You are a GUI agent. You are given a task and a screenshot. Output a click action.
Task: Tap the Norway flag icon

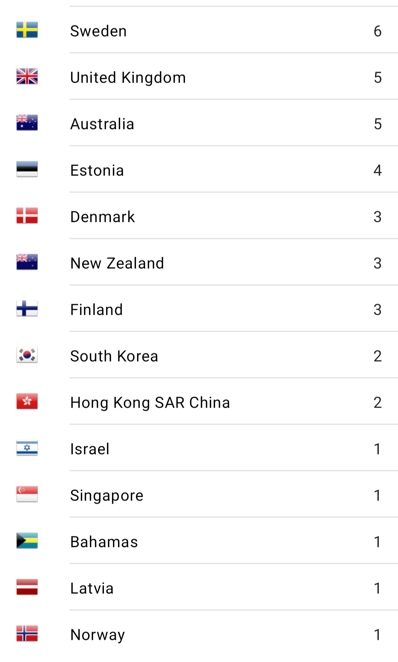[27, 634]
